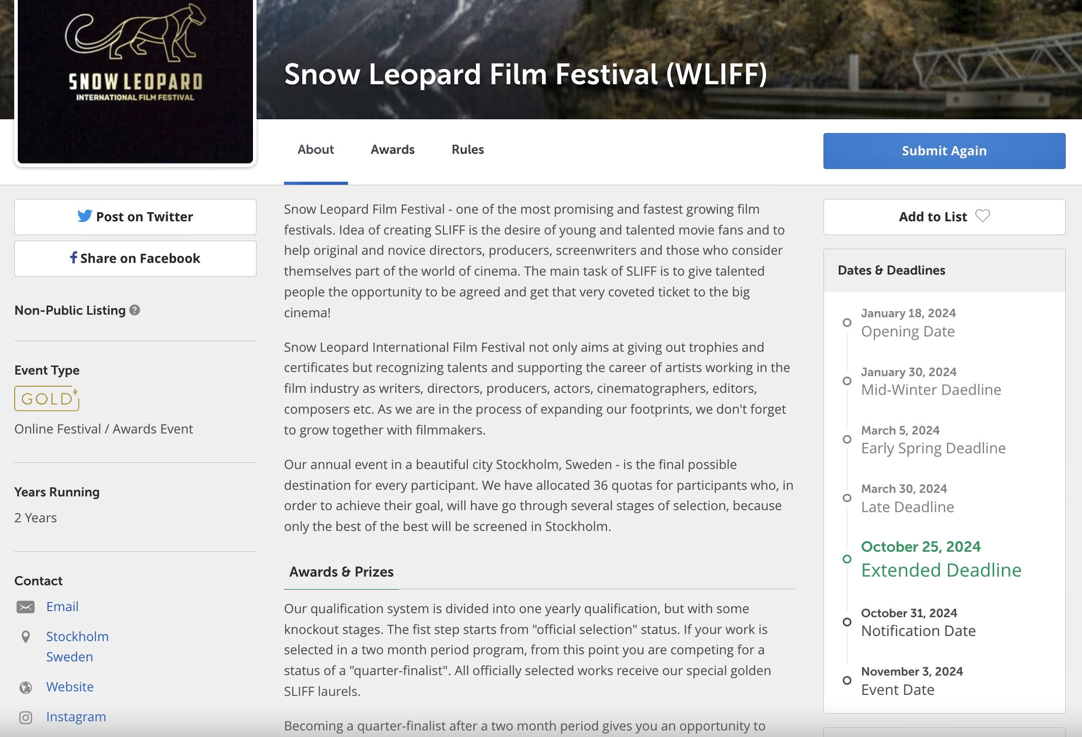Select the Late Deadline timeline marker
The image size is (1082, 737).
(847, 498)
